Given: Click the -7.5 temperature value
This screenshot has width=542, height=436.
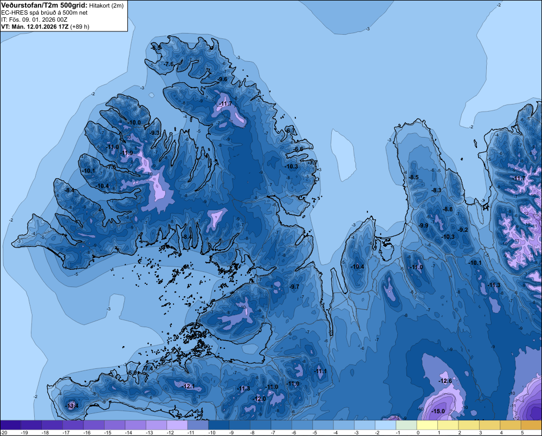Looking at the screenshot, I should pos(112,167).
